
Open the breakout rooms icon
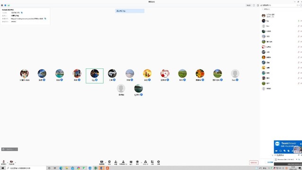(x=145, y=162)
